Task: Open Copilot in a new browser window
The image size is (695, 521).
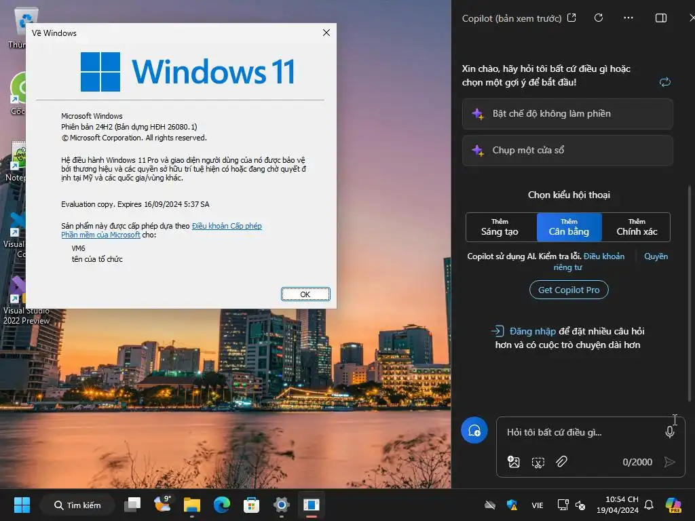Action: click(x=571, y=18)
